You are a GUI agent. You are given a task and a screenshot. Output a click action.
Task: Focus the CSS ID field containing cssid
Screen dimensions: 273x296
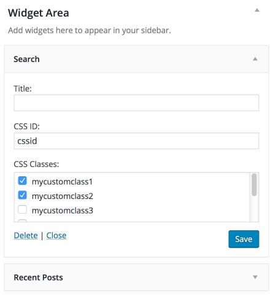pyautogui.click(x=136, y=141)
